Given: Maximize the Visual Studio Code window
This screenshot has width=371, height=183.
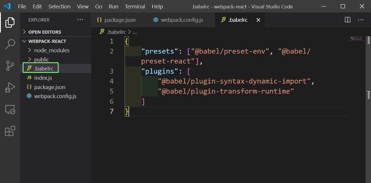Looking at the screenshot, I should (343, 6).
